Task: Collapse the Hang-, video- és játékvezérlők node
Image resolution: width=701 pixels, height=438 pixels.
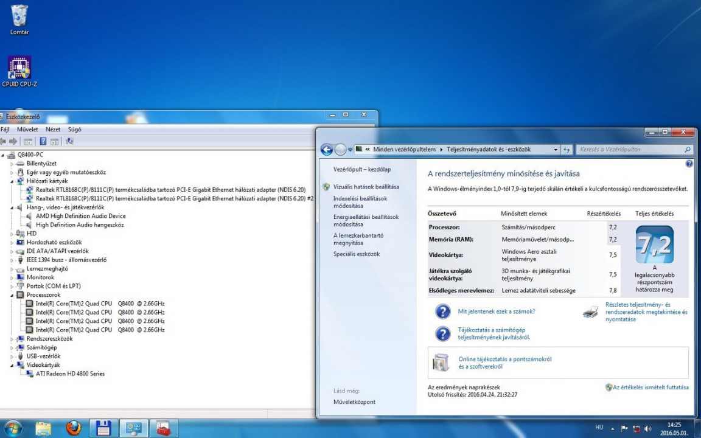Action: tap(12, 208)
